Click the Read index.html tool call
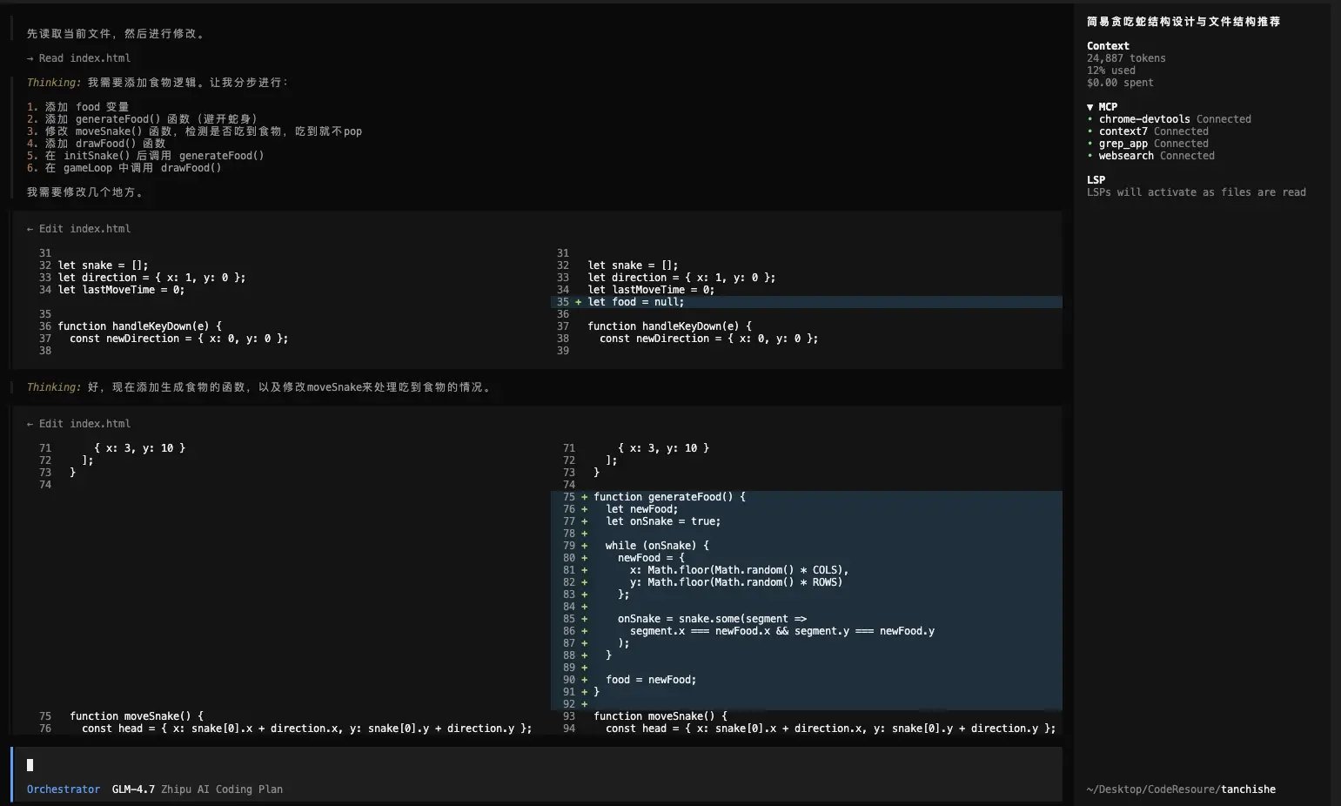This screenshot has width=1341, height=806. point(84,58)
